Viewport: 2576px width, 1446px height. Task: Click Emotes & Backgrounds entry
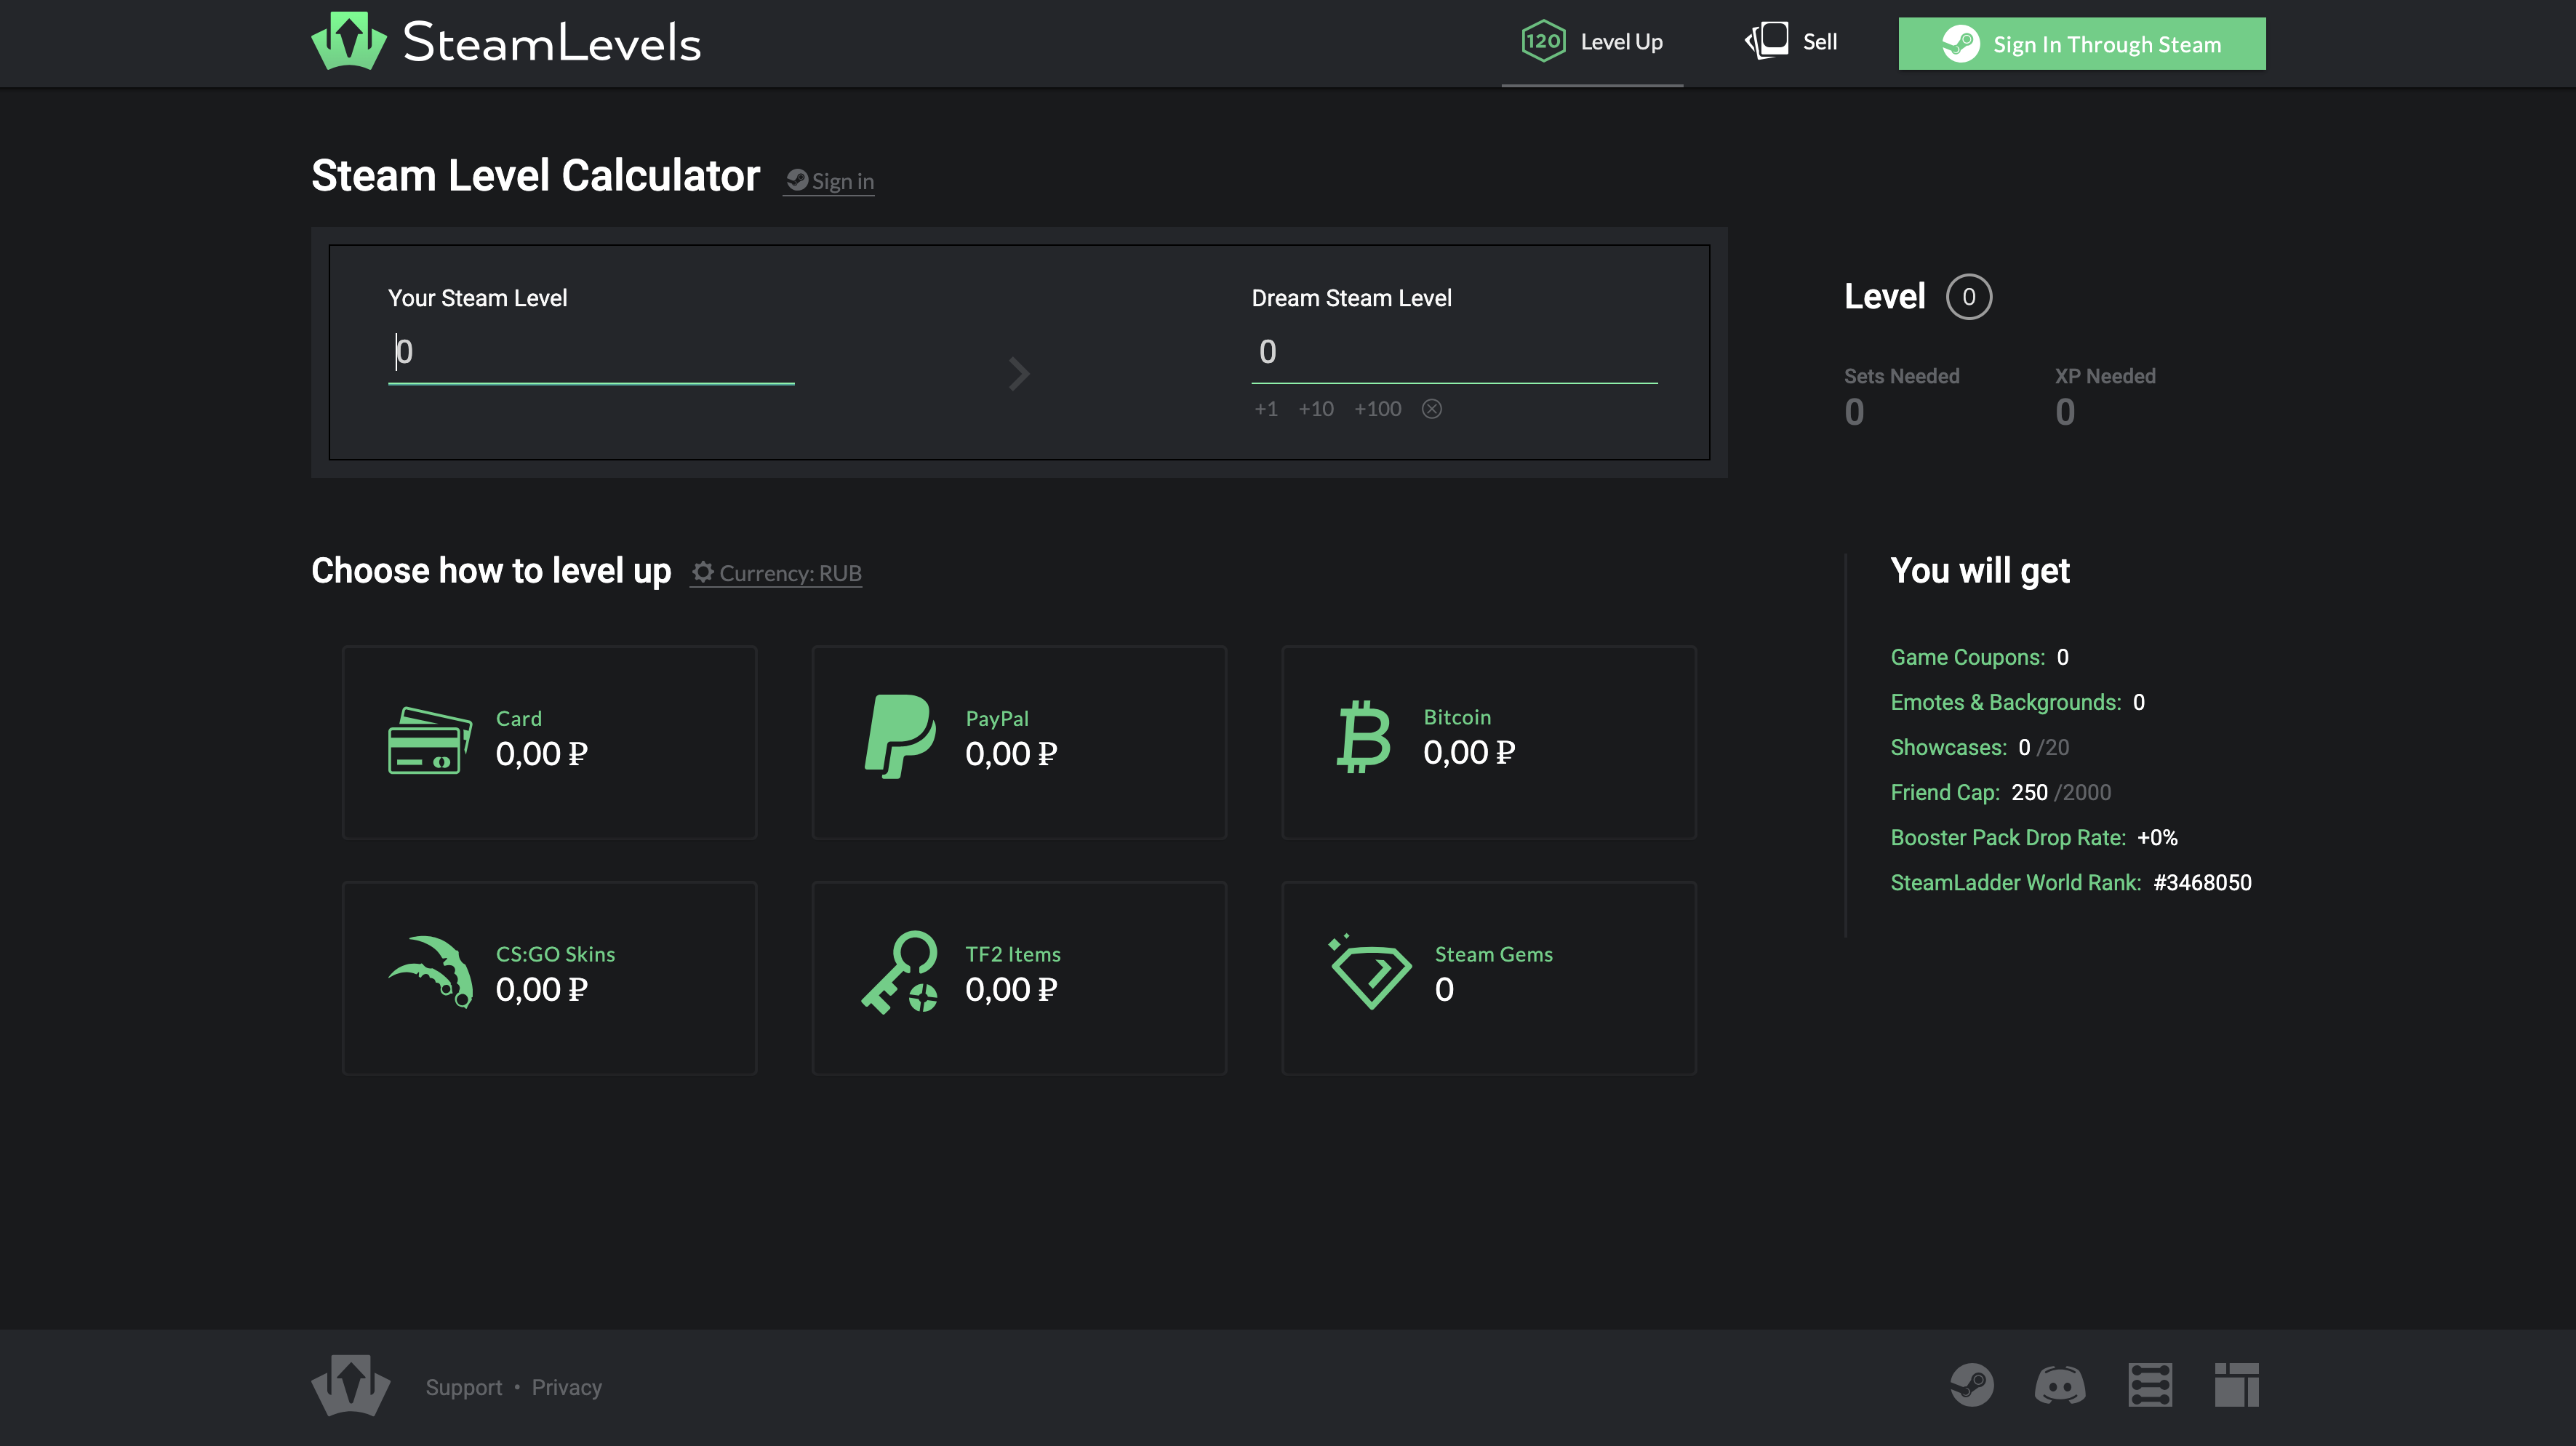point(2017,702)
